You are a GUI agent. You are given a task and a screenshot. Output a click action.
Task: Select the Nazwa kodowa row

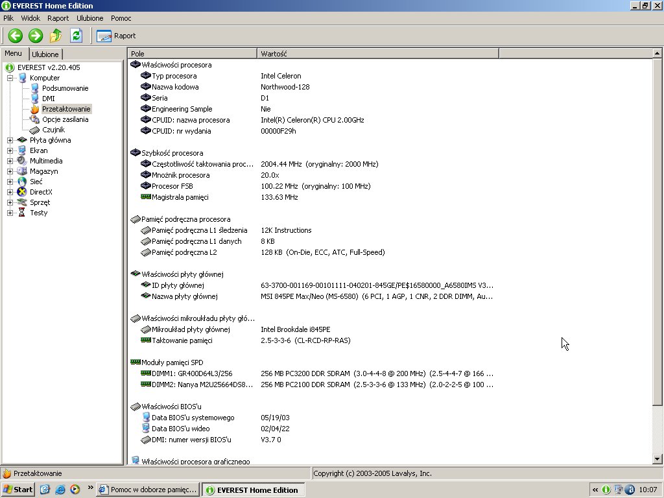(x=313, y=87)
